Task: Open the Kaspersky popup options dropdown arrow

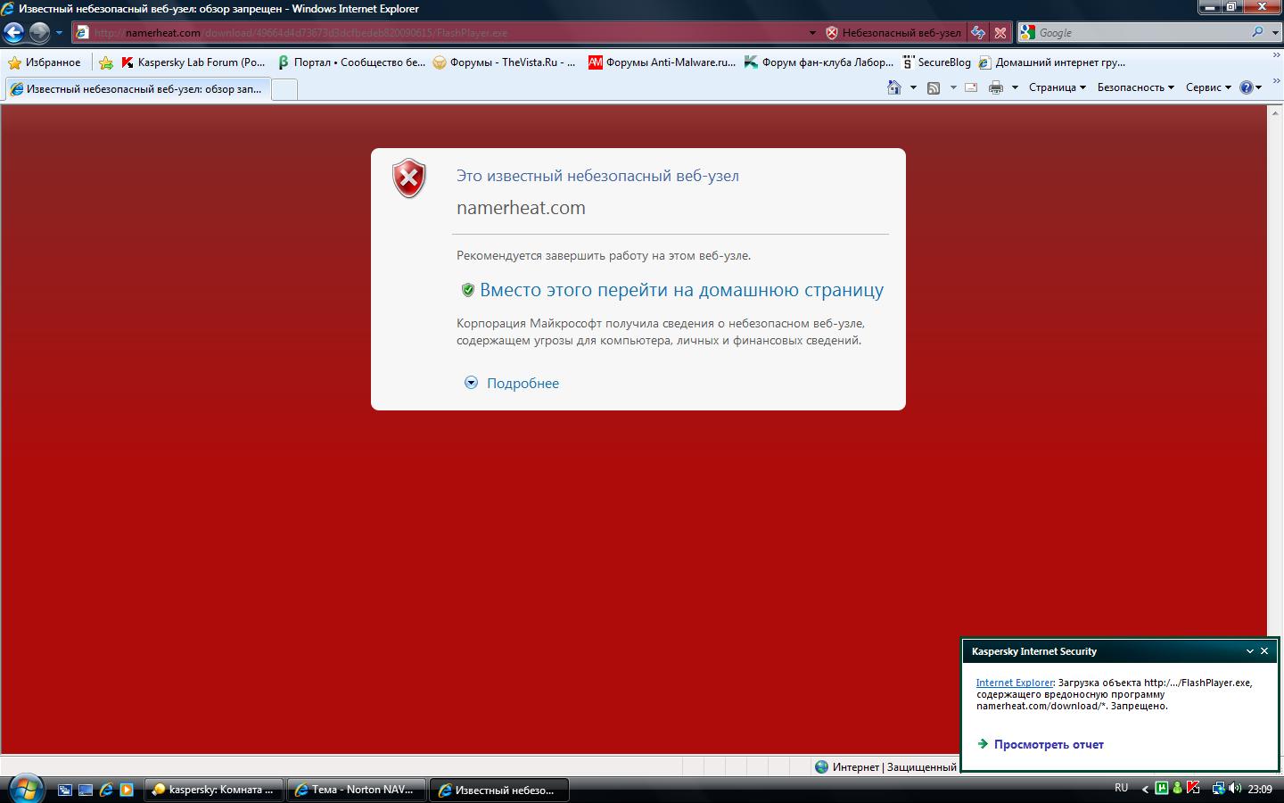Action: click(x=1249, y=651)
